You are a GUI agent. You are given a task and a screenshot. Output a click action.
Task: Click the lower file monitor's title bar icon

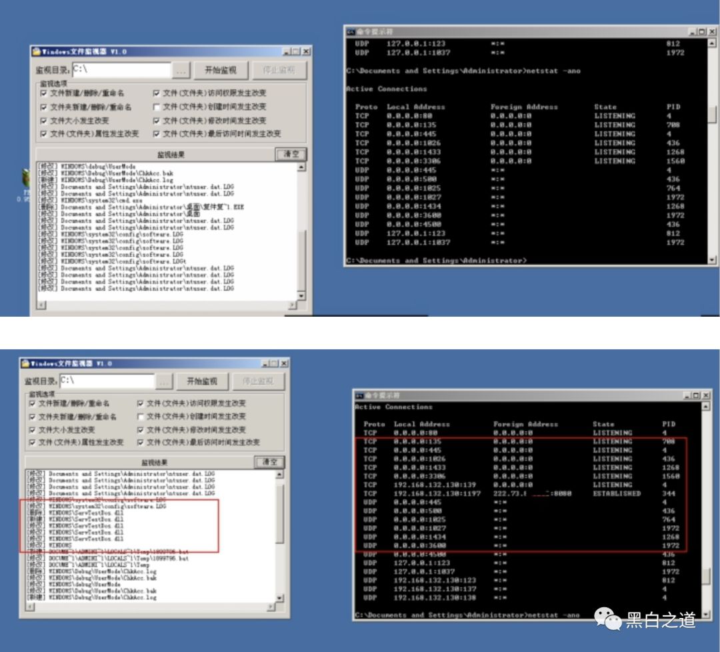[x=25, y=363]
